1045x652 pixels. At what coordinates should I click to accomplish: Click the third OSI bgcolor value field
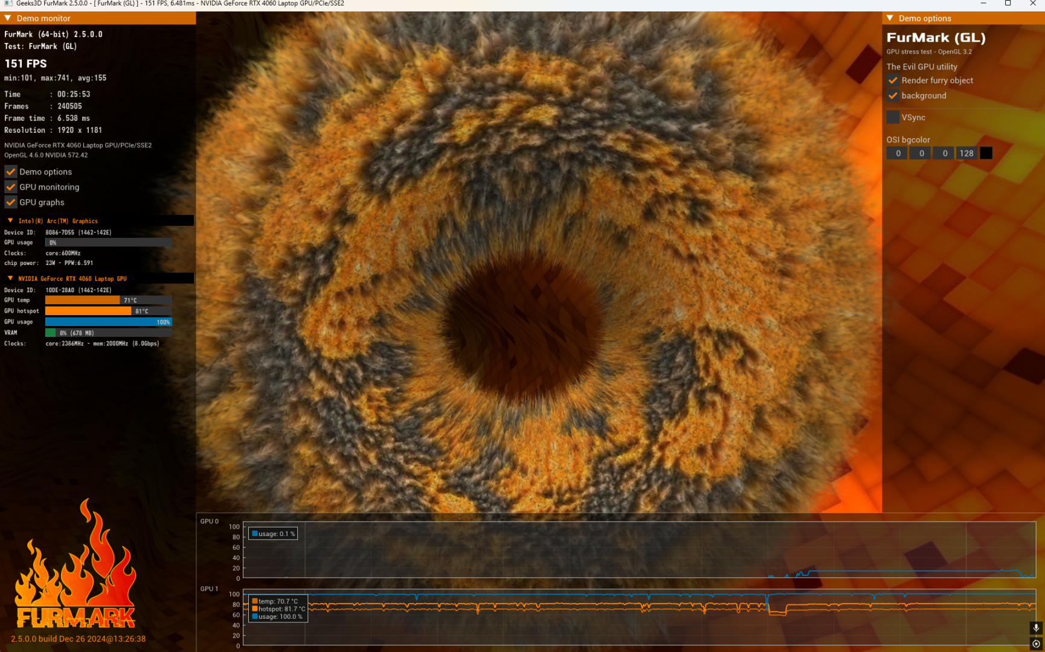tap(944, 153)
